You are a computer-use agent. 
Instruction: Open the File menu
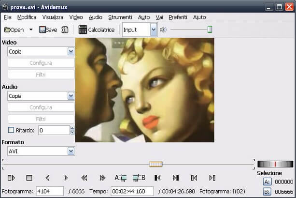(8, 17)
